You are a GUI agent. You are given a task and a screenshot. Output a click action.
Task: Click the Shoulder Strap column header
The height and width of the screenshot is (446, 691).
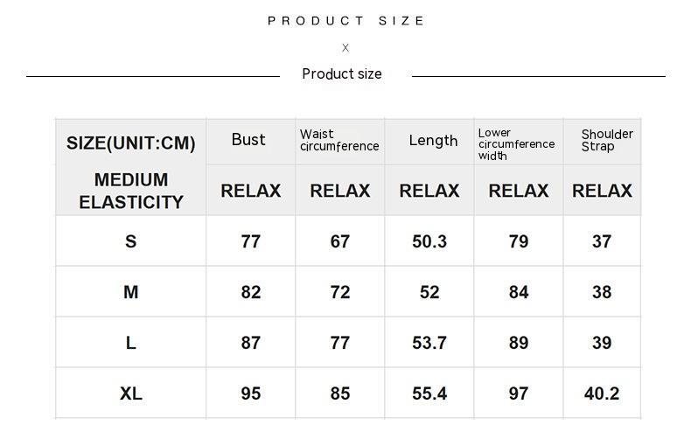(x=607, y=140)
